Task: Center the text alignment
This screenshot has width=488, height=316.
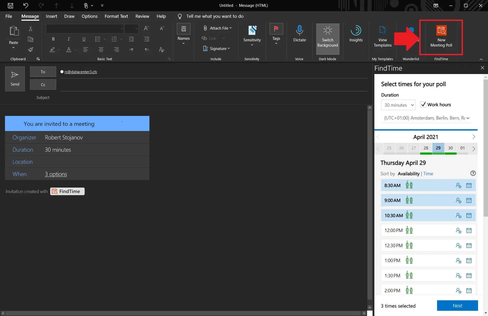Action: tap(101, 49)
